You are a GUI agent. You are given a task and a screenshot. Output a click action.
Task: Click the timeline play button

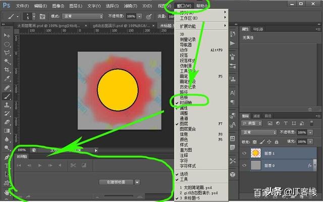click(x=40, y=165)
